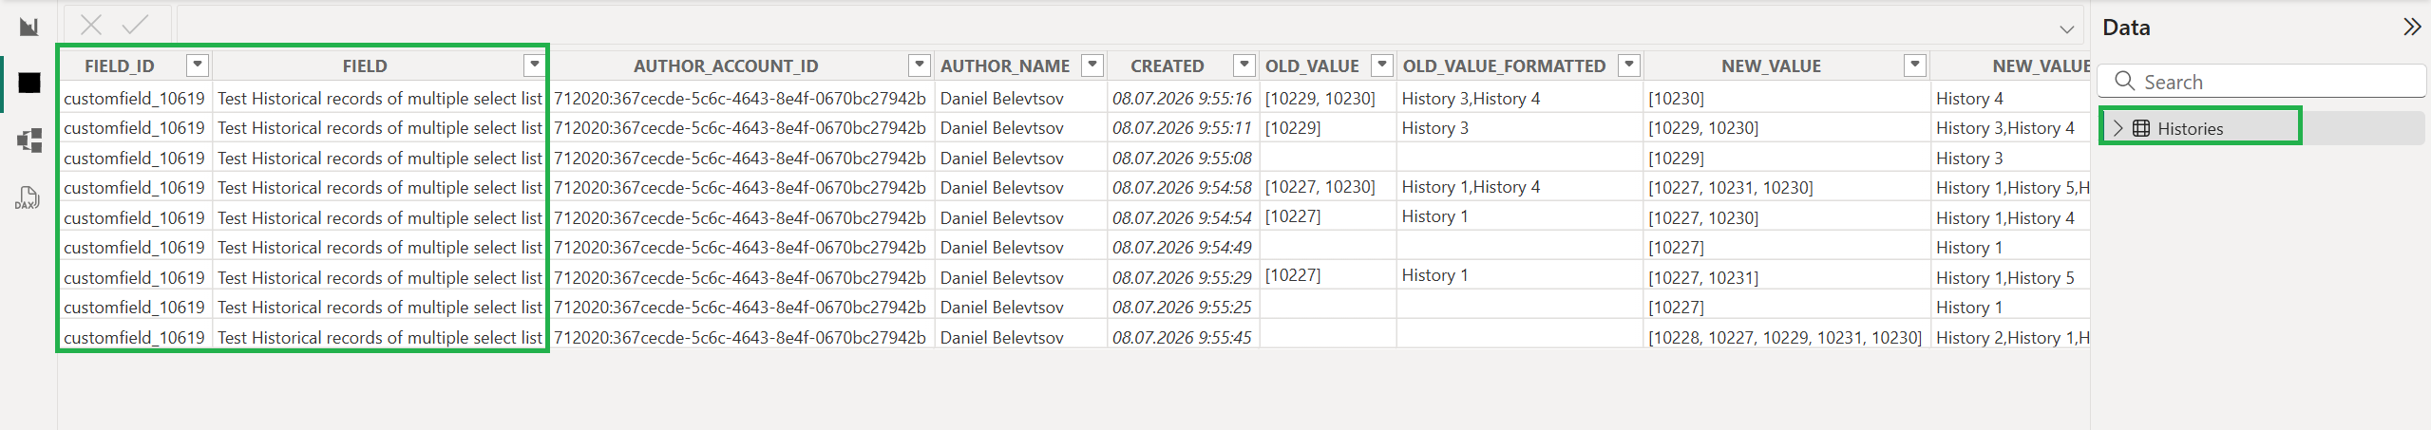Image resolution: width=2431 pixels, height=430 pixels.
Task: Click cell 08.07.2026 9:55:08
Action: tap(1182, 158)
